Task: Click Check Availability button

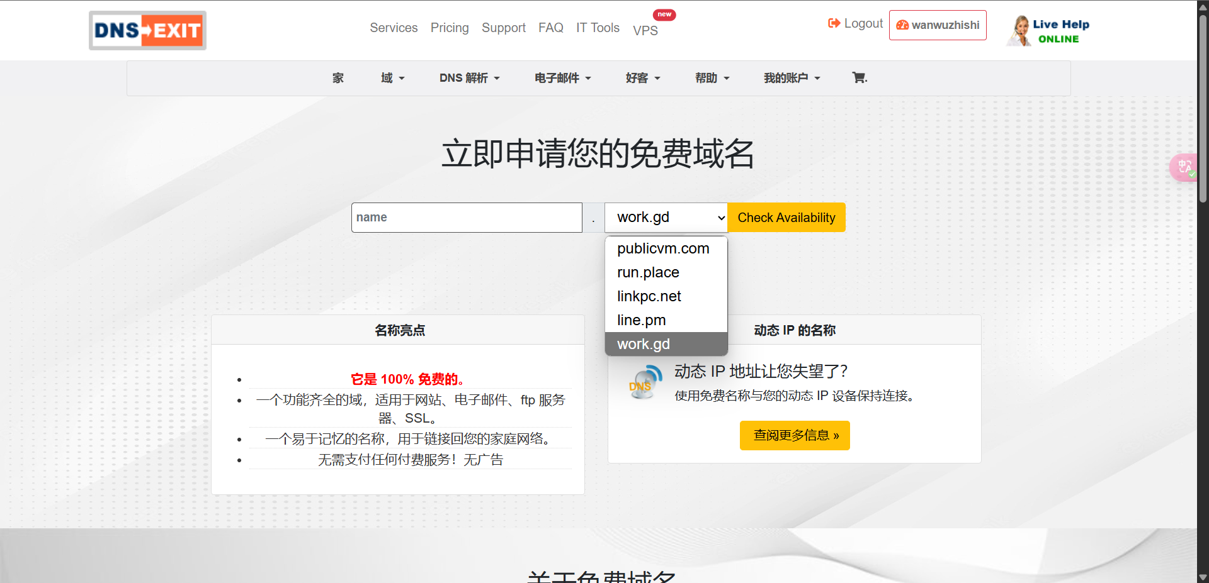Action: [x=786, y=218]
